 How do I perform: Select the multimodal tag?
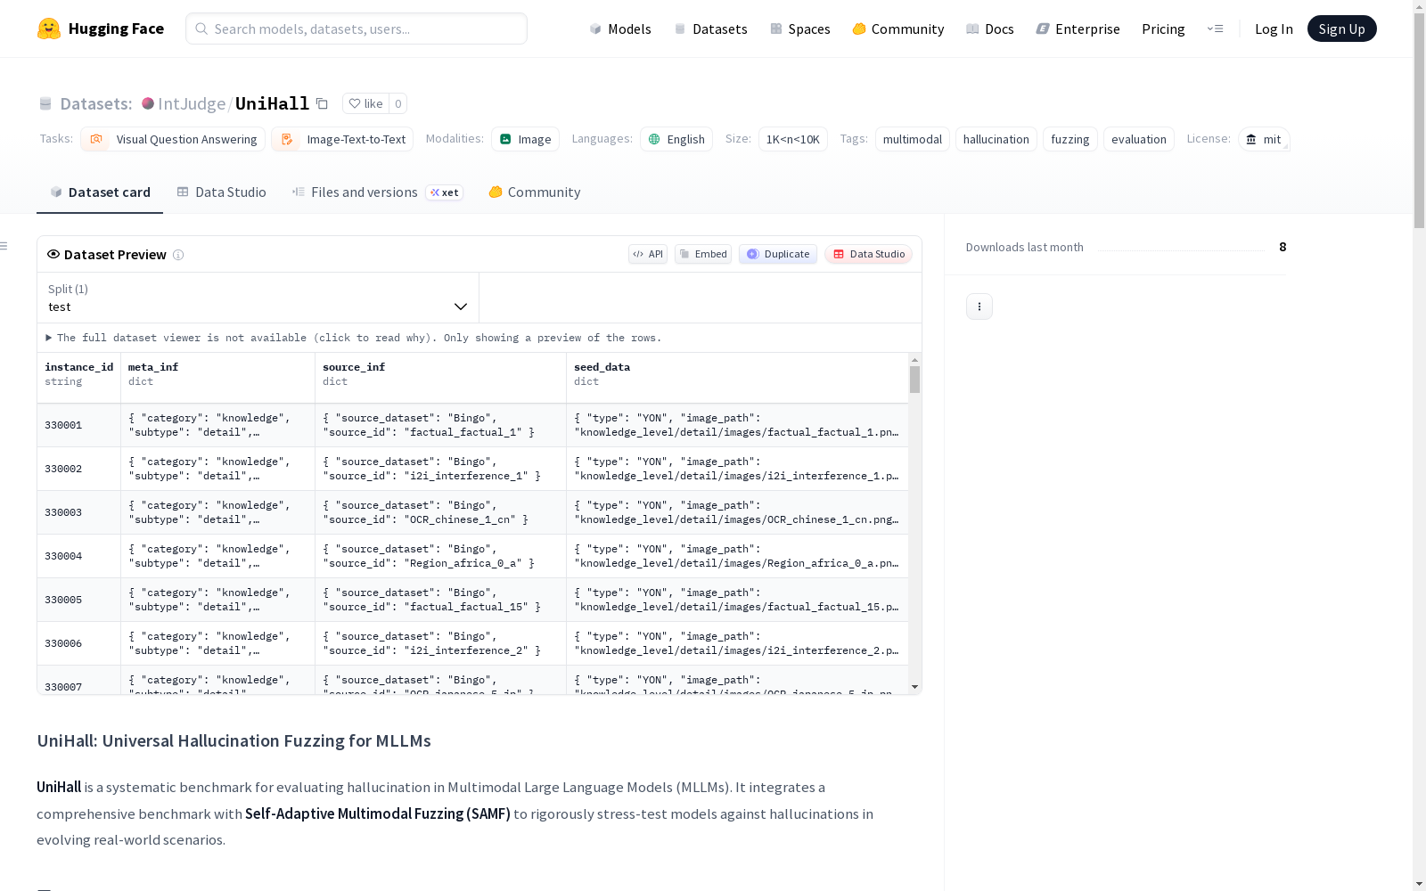[x=913, y=139]
